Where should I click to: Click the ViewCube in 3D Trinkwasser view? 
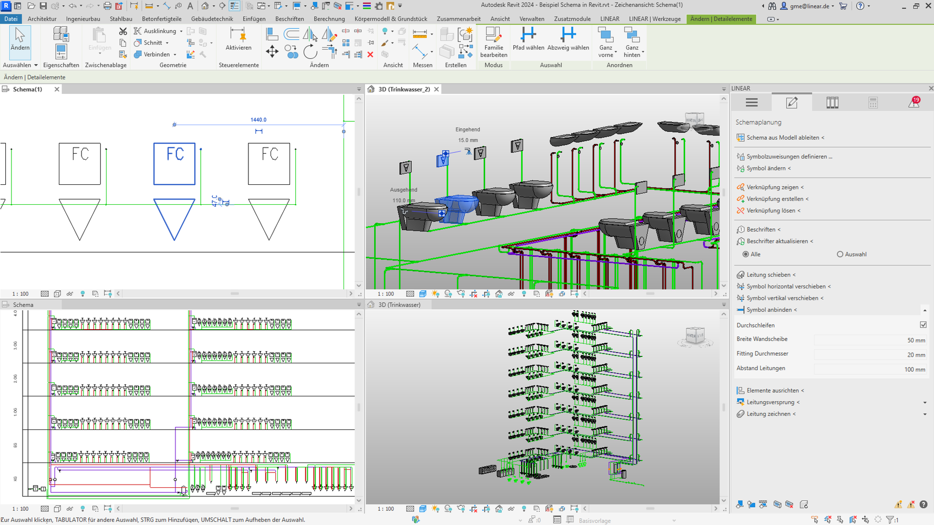tap(694, 335)
